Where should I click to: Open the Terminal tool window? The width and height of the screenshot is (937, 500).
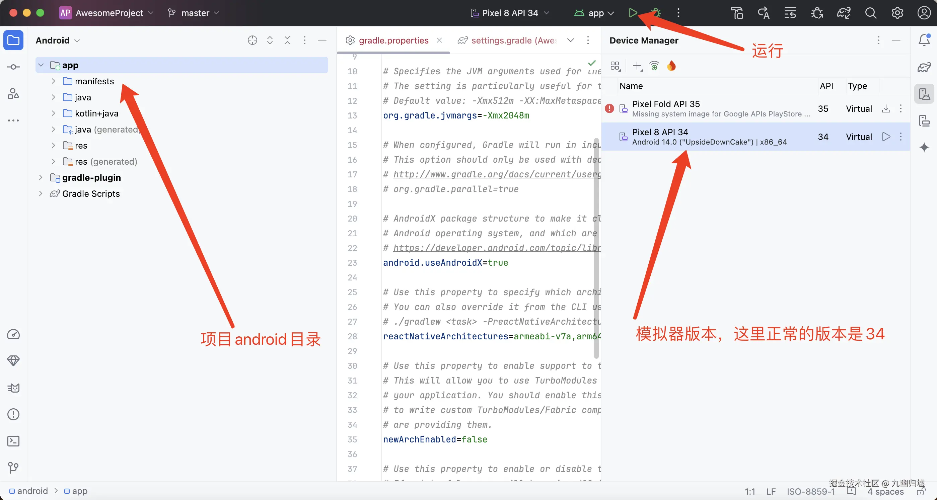[13, 441]
